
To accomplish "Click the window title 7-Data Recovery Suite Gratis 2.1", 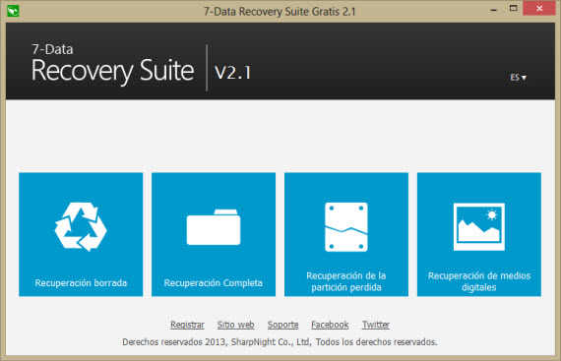I will 280,12.
